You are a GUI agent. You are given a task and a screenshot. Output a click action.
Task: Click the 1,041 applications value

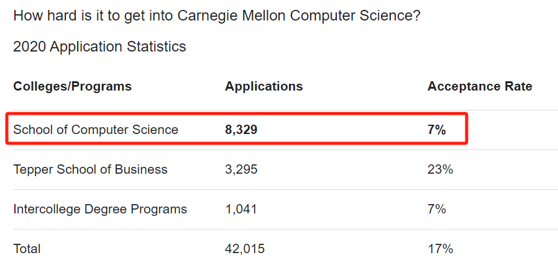pyautogui.click(x=241, y=209)
